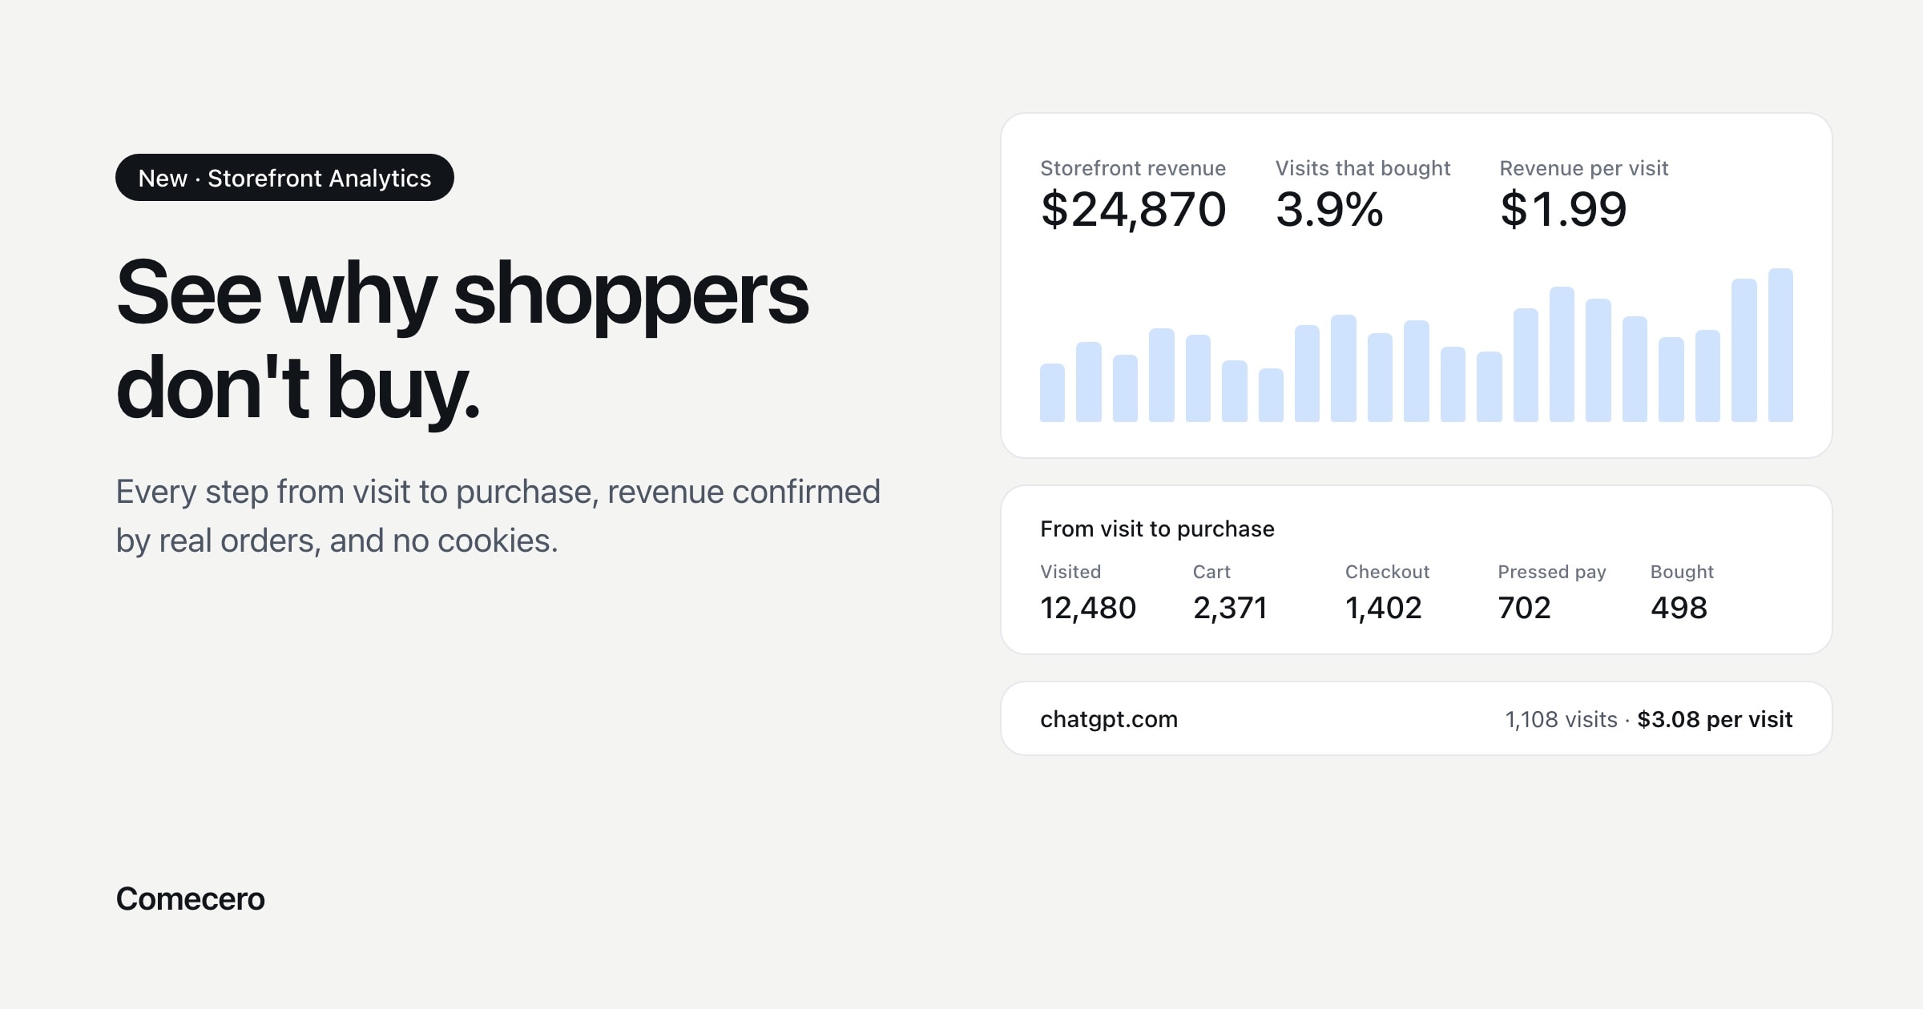1923x1009 pixels.
Task: Select the $1.99 Revenue per visit value
Action: [1563, 210]
